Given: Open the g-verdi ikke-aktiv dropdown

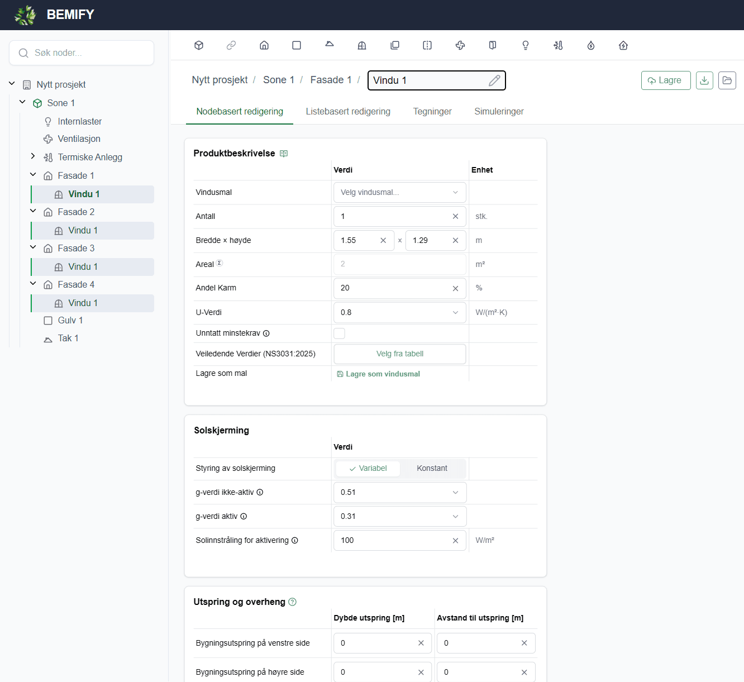Looking at the screenshot, I should pyautogui.click(x=400, y=493).
